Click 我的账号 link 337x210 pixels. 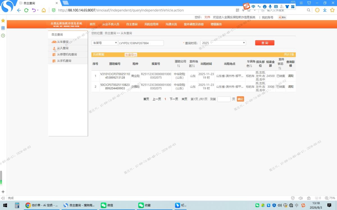pos(268,17)
